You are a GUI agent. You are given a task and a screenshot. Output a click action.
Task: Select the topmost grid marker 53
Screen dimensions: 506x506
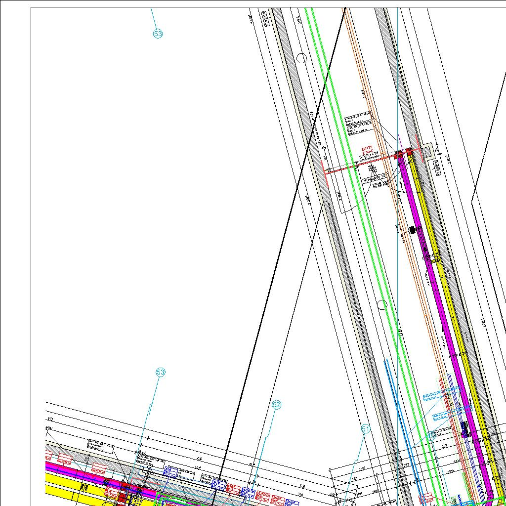point(158,34)
